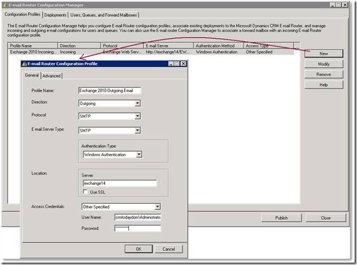The height and width of the screenshot is (265, 357).
Task: Click the Close button at bottom right
Action: click(x=326, y=218)
